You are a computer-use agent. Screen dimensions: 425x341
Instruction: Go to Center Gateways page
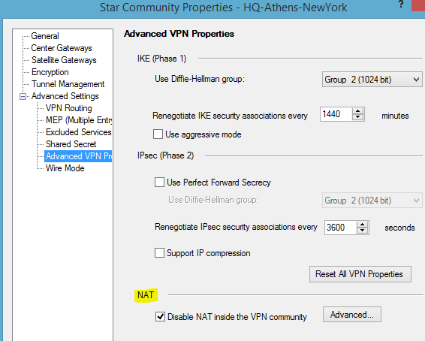tap(62, 48)
